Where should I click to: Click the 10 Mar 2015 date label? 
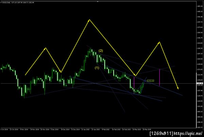137,130
